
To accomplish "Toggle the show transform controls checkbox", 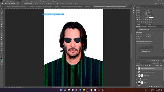I will click(x=24, y=4).
